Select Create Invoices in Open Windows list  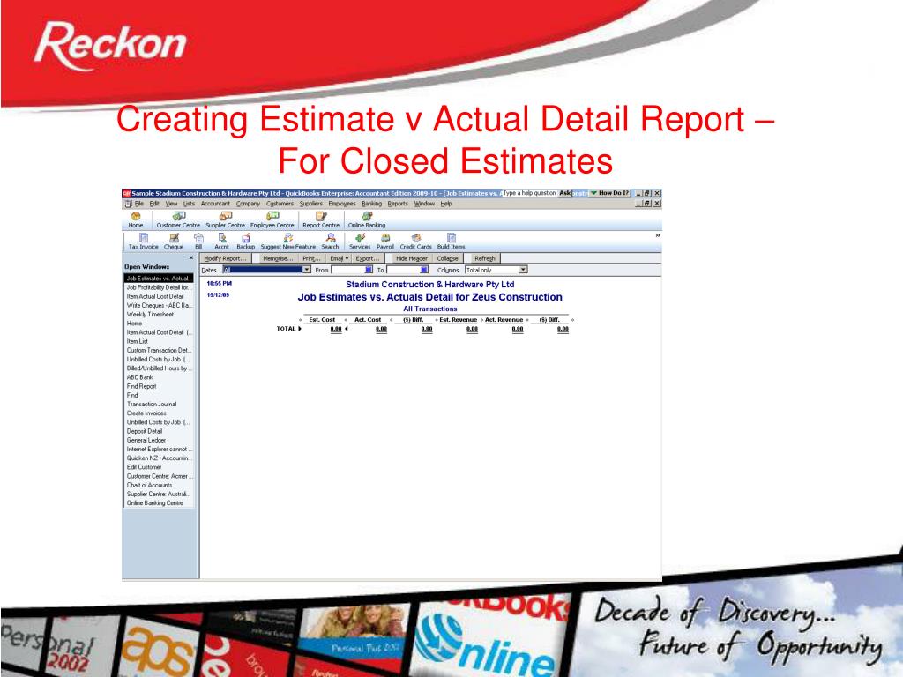(159, 413)
